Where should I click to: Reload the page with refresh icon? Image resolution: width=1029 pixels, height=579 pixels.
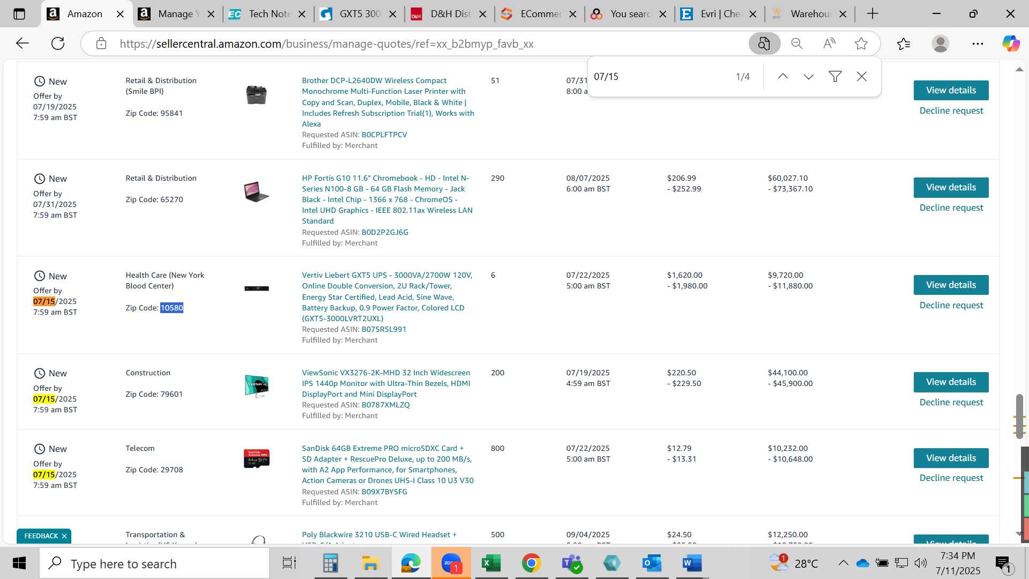pos(58,43)
